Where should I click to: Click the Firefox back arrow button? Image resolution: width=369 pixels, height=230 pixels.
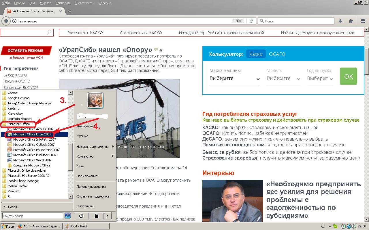point(6,21)
